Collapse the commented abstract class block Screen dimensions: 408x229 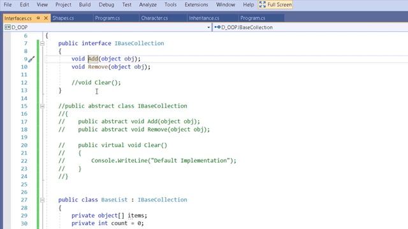(42, 106)
